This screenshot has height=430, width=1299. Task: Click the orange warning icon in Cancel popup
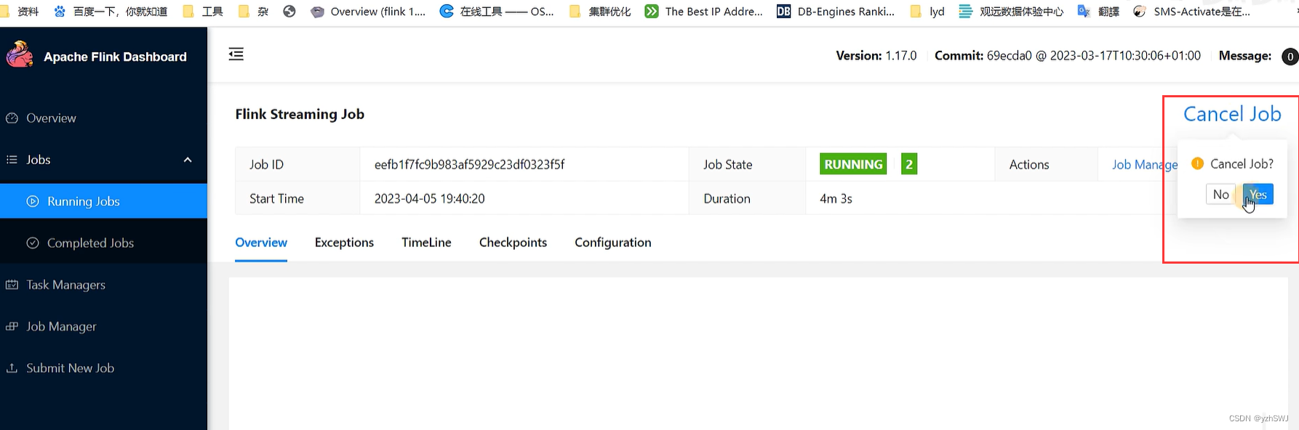click(x=1197, y=163)
